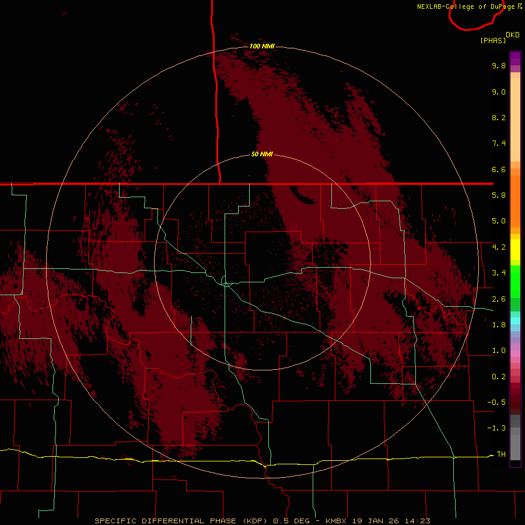
Task: Click the [PHAS] units label
Action: click(493, 41)
